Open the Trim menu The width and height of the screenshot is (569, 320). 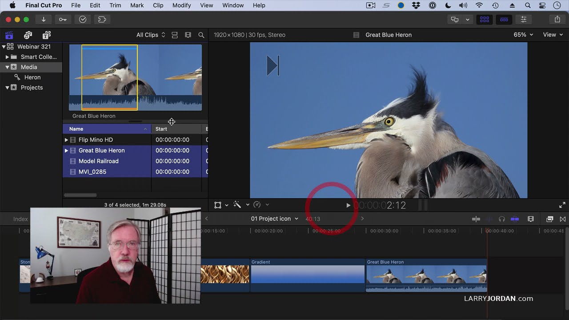click(x=115, y=5)
